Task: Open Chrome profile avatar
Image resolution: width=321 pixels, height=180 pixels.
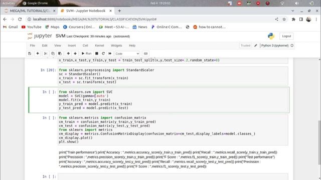Action: [308, 19]
